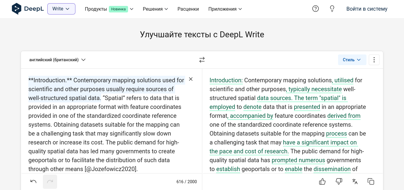The image size is (404, 190).
Task: Copy the improved text to clipboard
Action: tap(371, 181)
